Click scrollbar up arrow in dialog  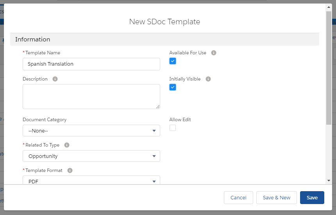click(x=329, y=7)
